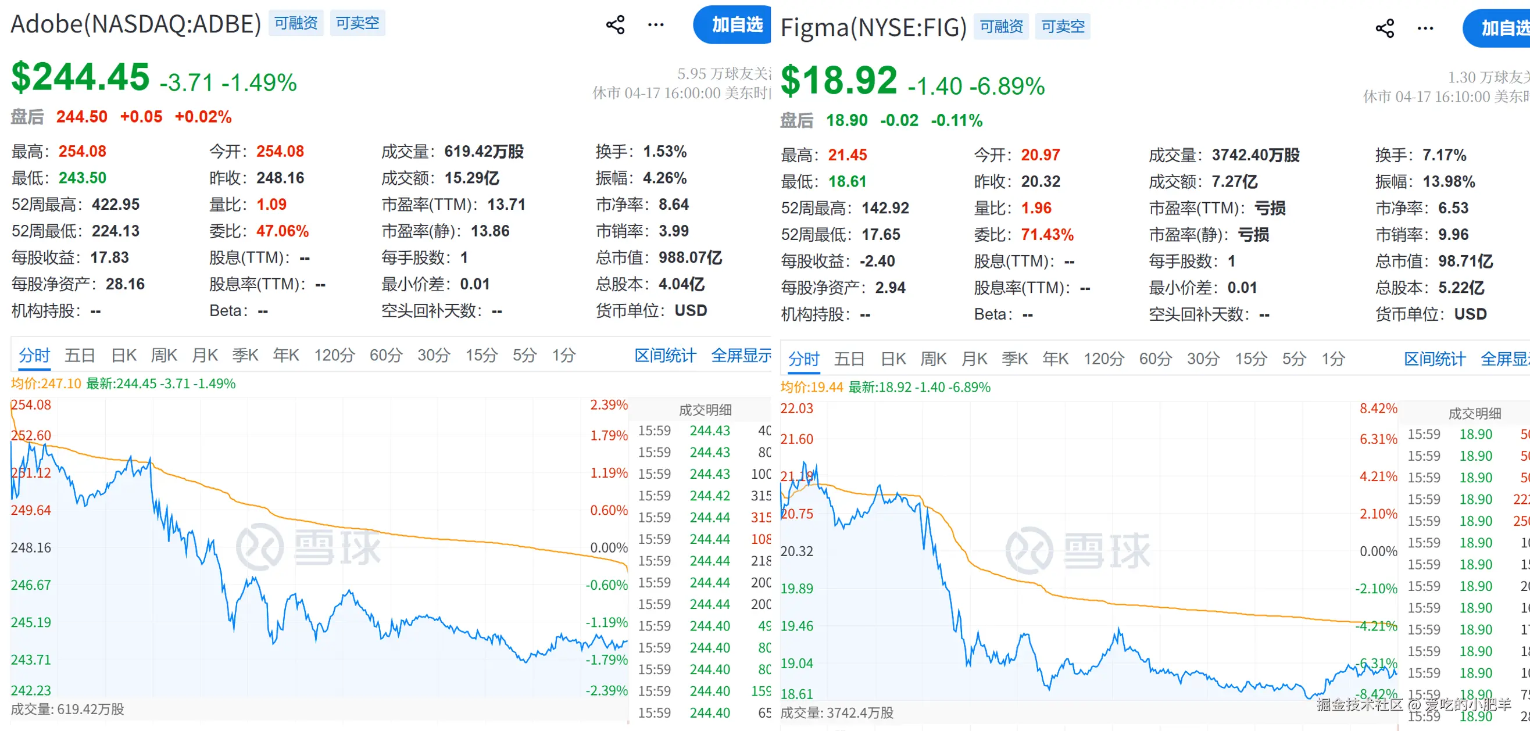This screenshot has height=731, width=1530.
Task: Choose 60分 interval on Adobe chart
Action: coord(385,355)
